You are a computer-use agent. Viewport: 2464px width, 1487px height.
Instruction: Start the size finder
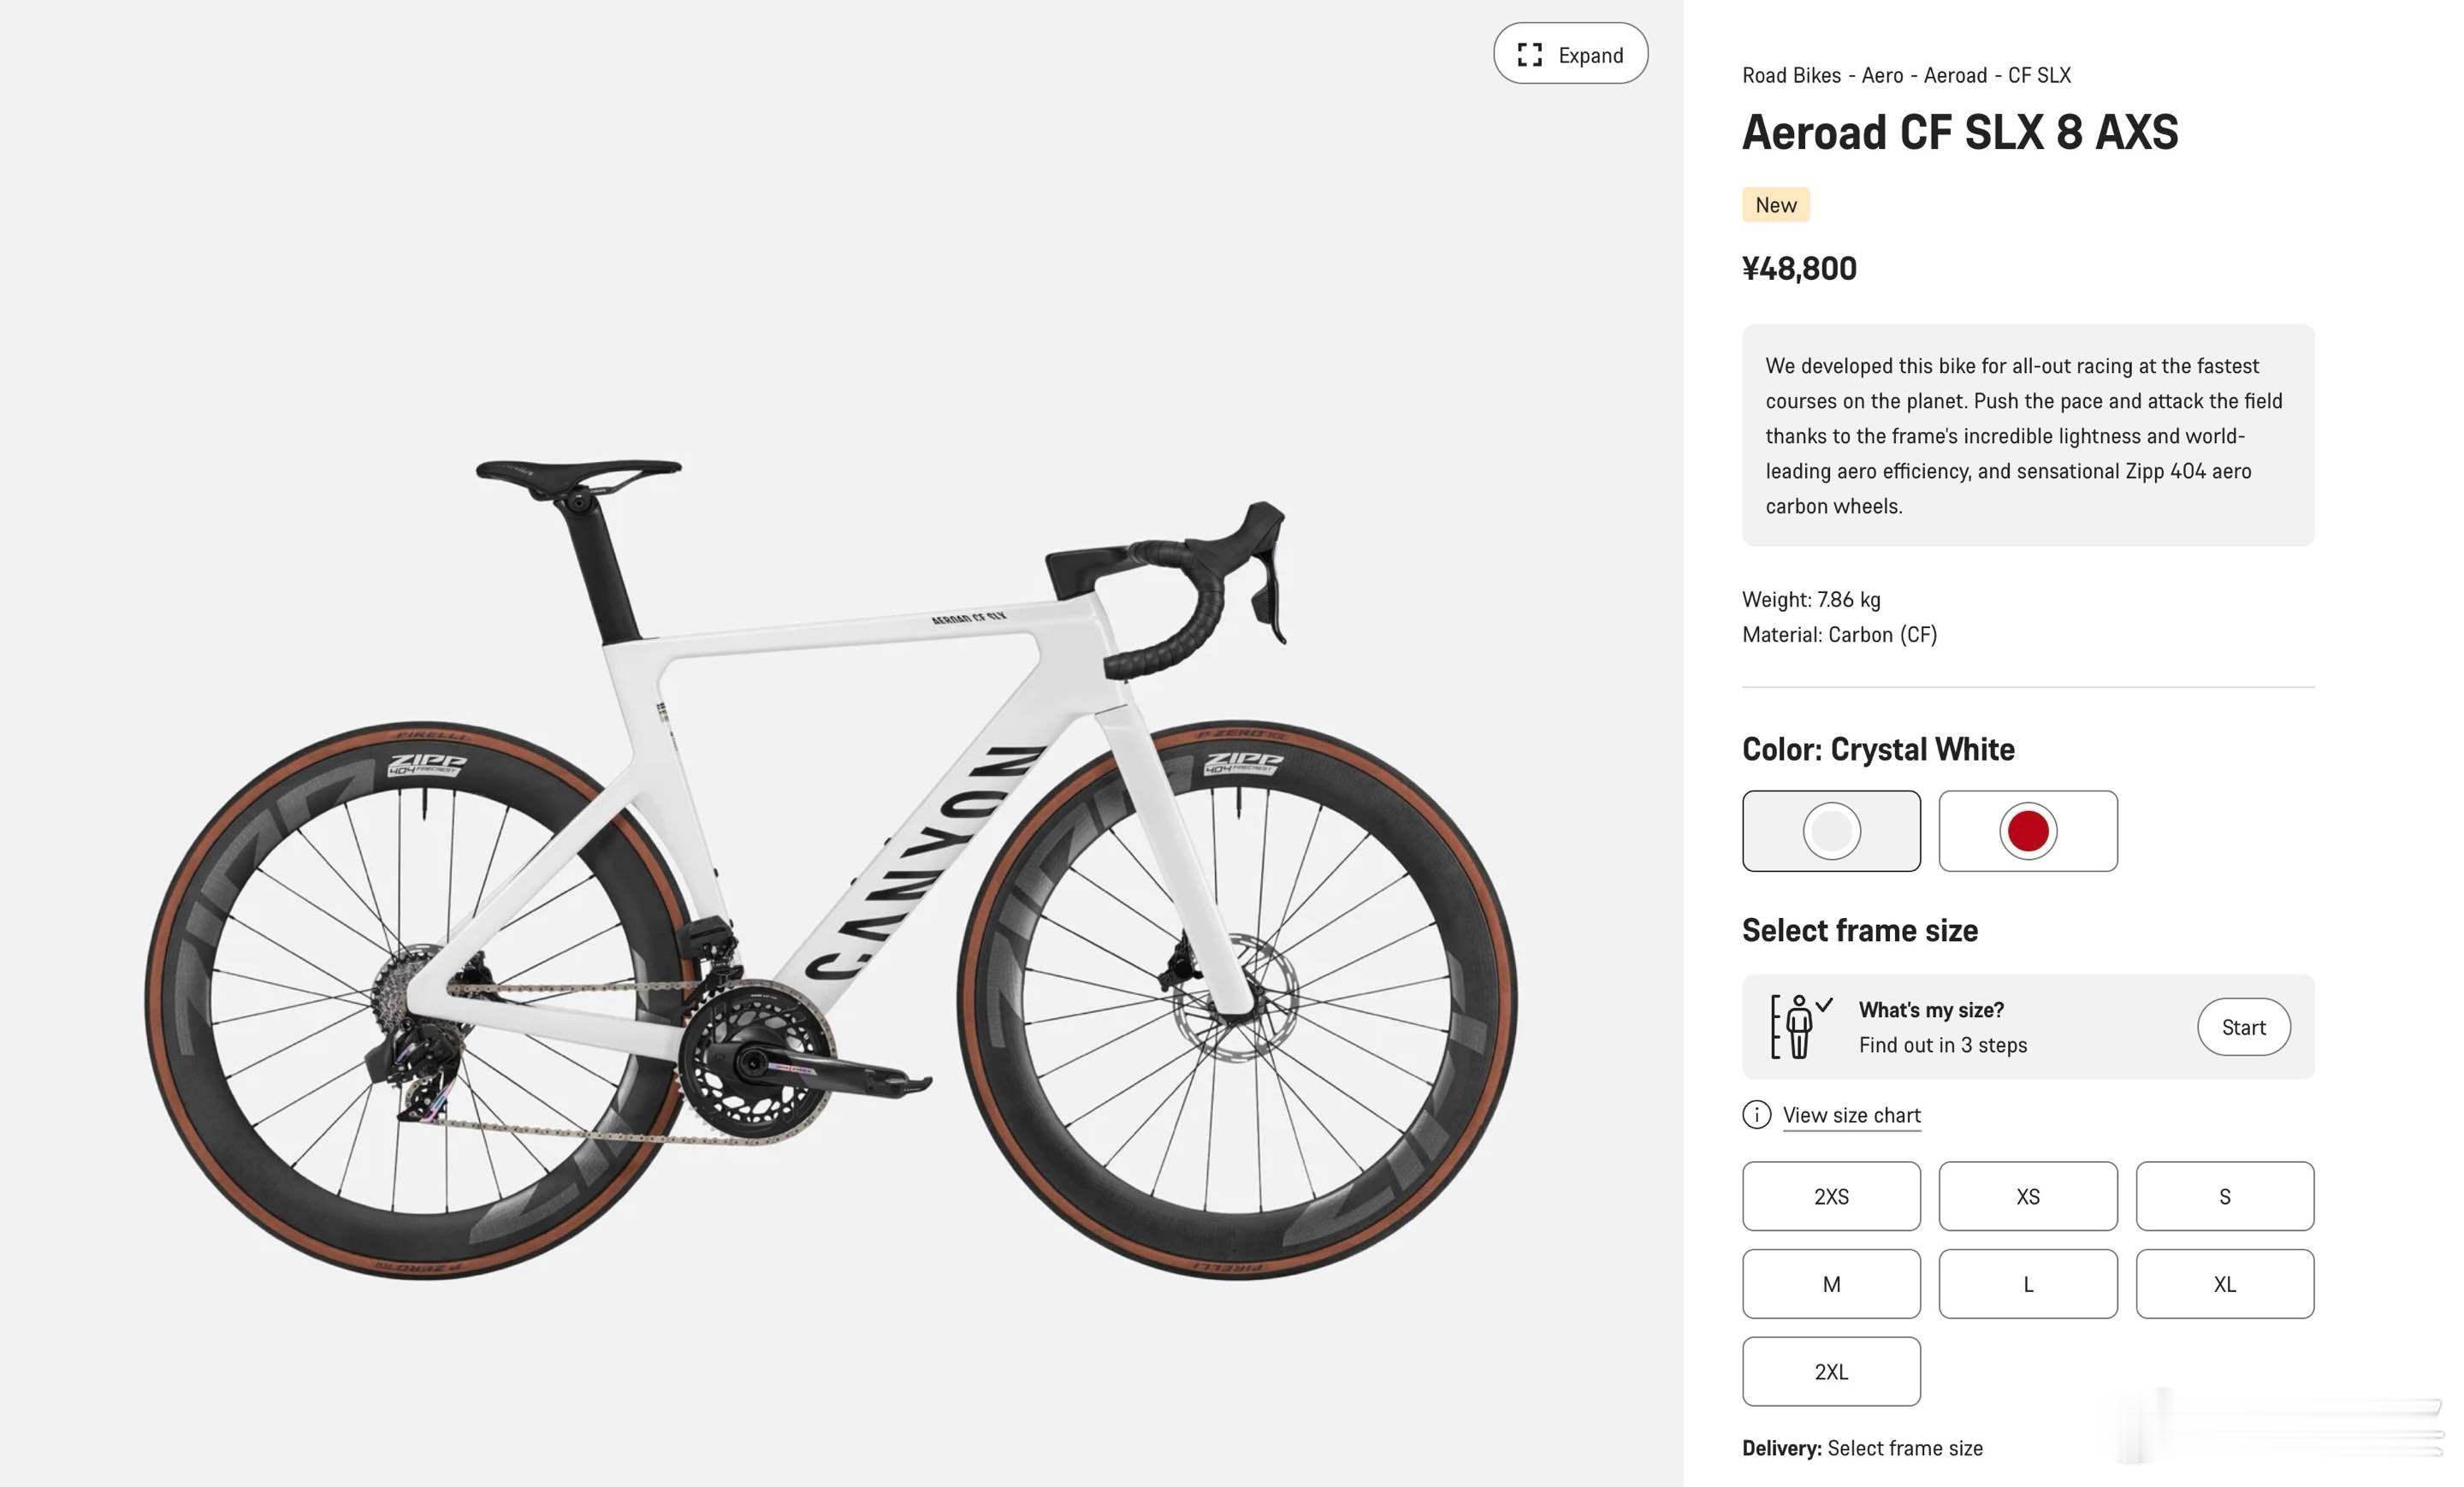(2243, 1027)
